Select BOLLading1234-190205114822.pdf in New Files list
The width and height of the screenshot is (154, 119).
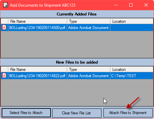(37, 76)
